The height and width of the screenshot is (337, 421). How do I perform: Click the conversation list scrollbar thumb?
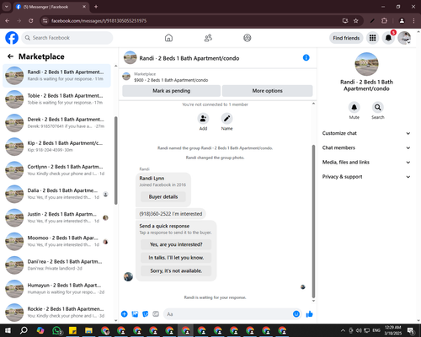point(115,160)
